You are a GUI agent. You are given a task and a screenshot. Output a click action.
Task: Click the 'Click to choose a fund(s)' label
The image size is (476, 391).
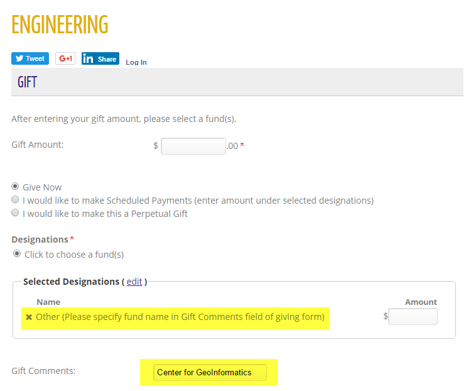[74, 255]
